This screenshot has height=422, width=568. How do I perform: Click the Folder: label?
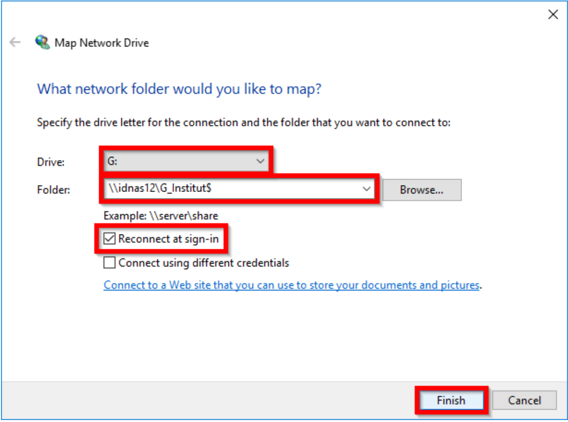pos(53,190)
